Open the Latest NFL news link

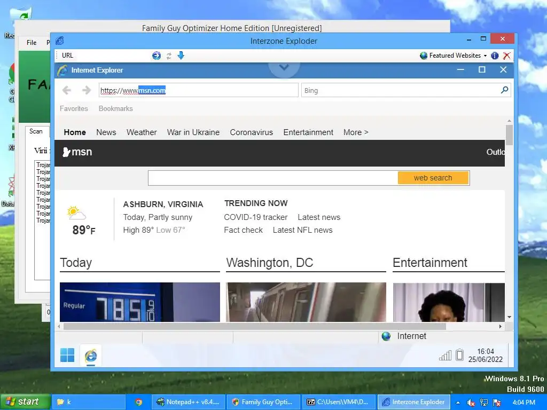click(x=302, y=230)
